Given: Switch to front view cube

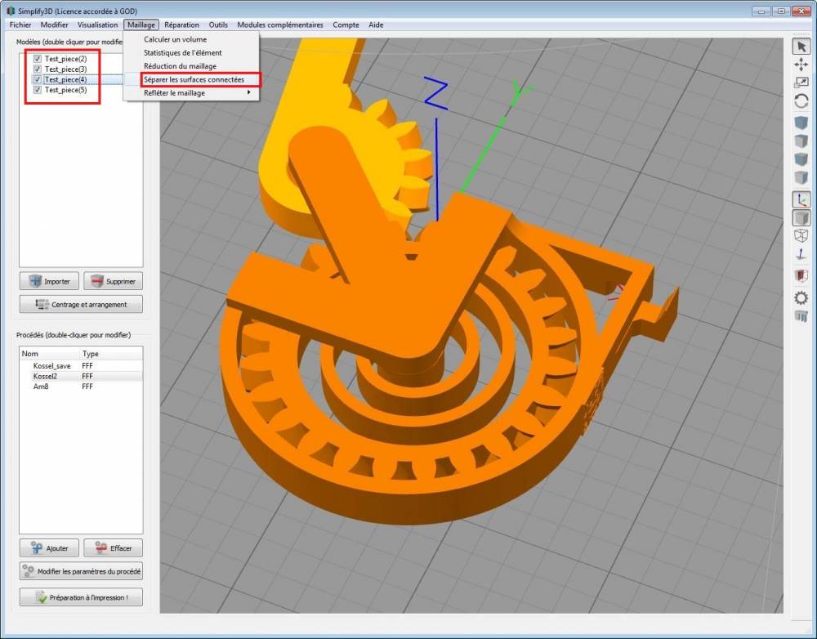Looking at the screenshot, I should tap(801, 159).
